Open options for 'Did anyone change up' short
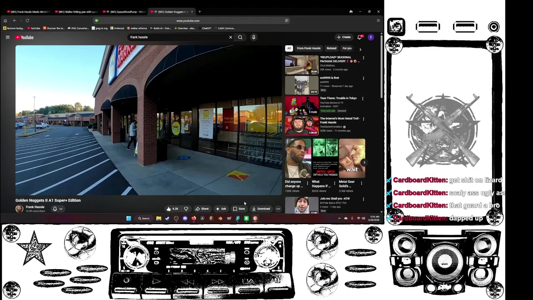 click(307, 183)
